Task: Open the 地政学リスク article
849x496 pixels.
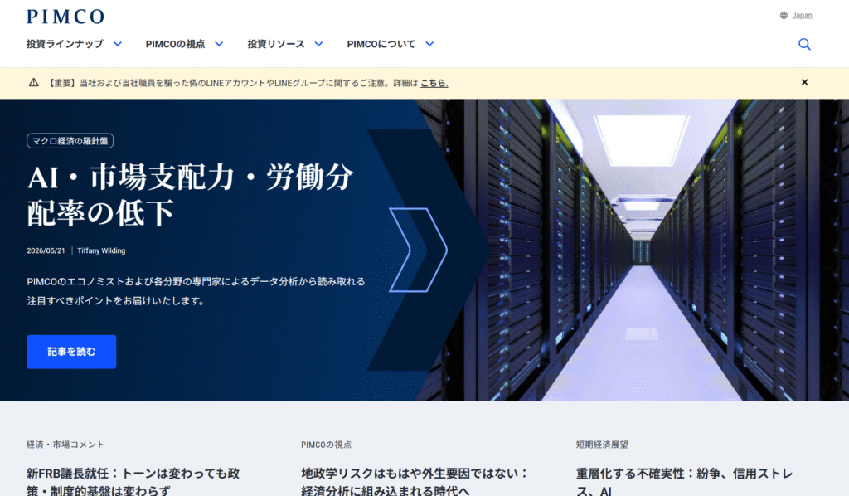Action: 415,482
